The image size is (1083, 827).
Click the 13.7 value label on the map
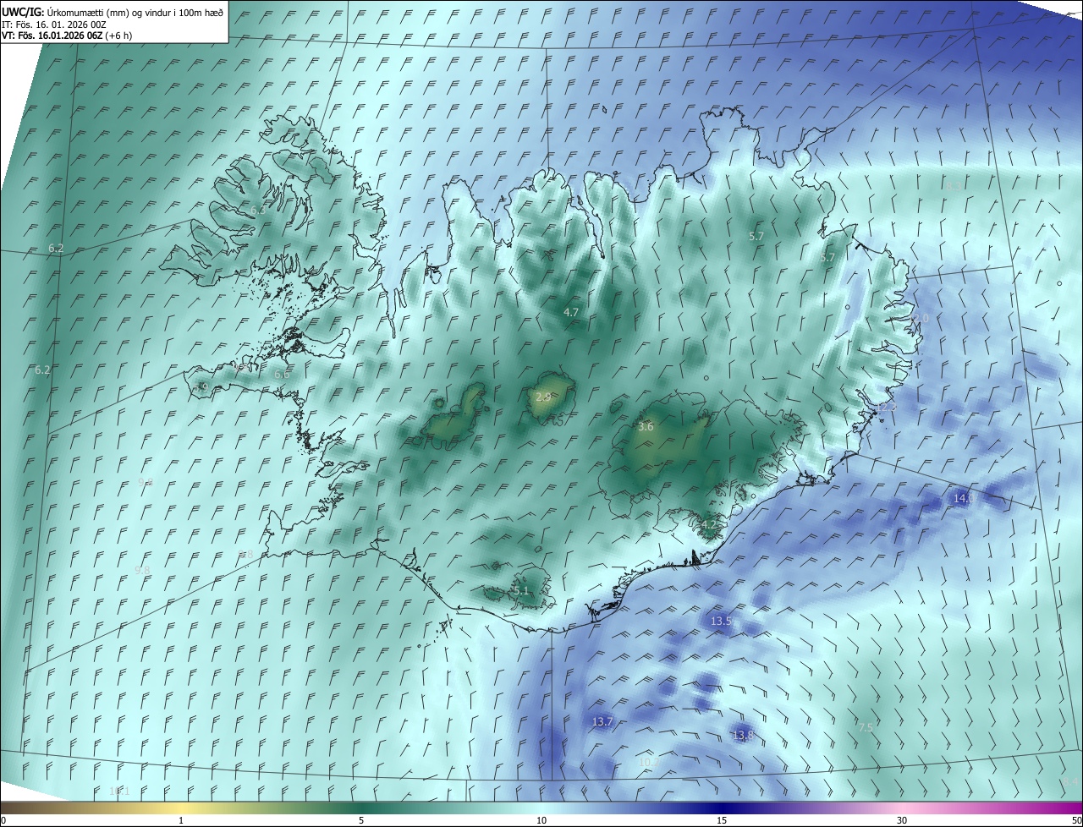[x=602, y=721]
